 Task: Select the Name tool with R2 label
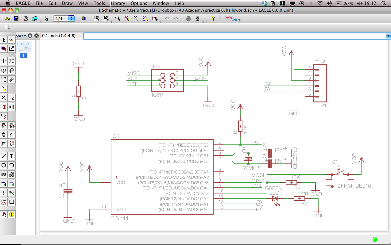[x=4, y=125]
